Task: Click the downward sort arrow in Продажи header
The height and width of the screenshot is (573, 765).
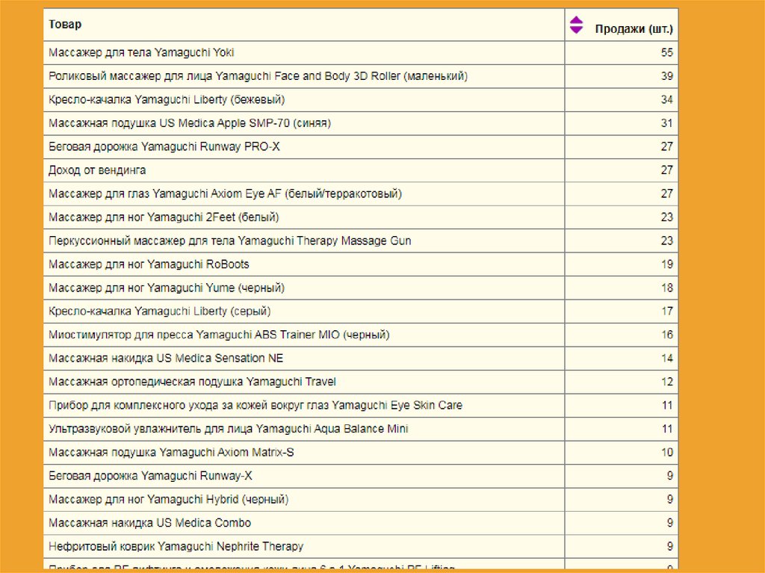Action: tap(575, 30)
